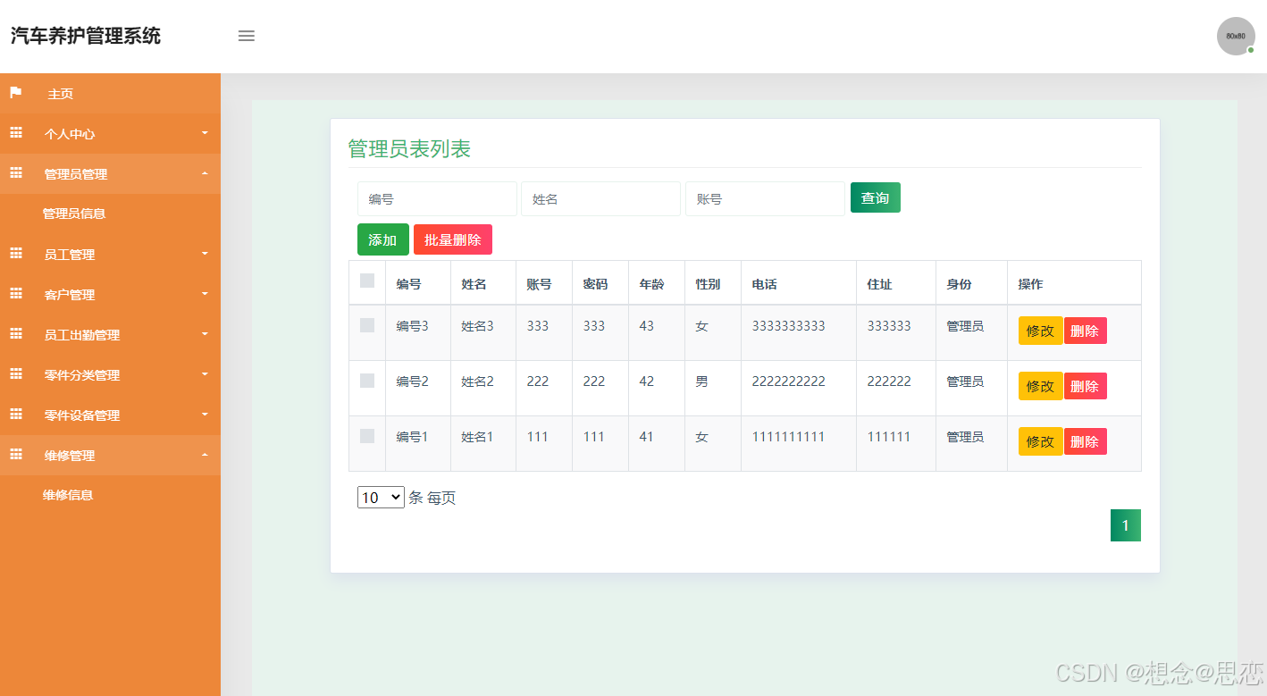
Task: Check the row checkbox for 编号2
Action: pyautogui.click(x=367, y=381)
